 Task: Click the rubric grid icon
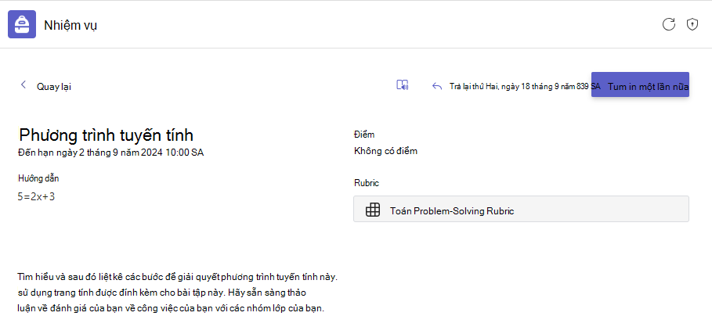point(373,210)
